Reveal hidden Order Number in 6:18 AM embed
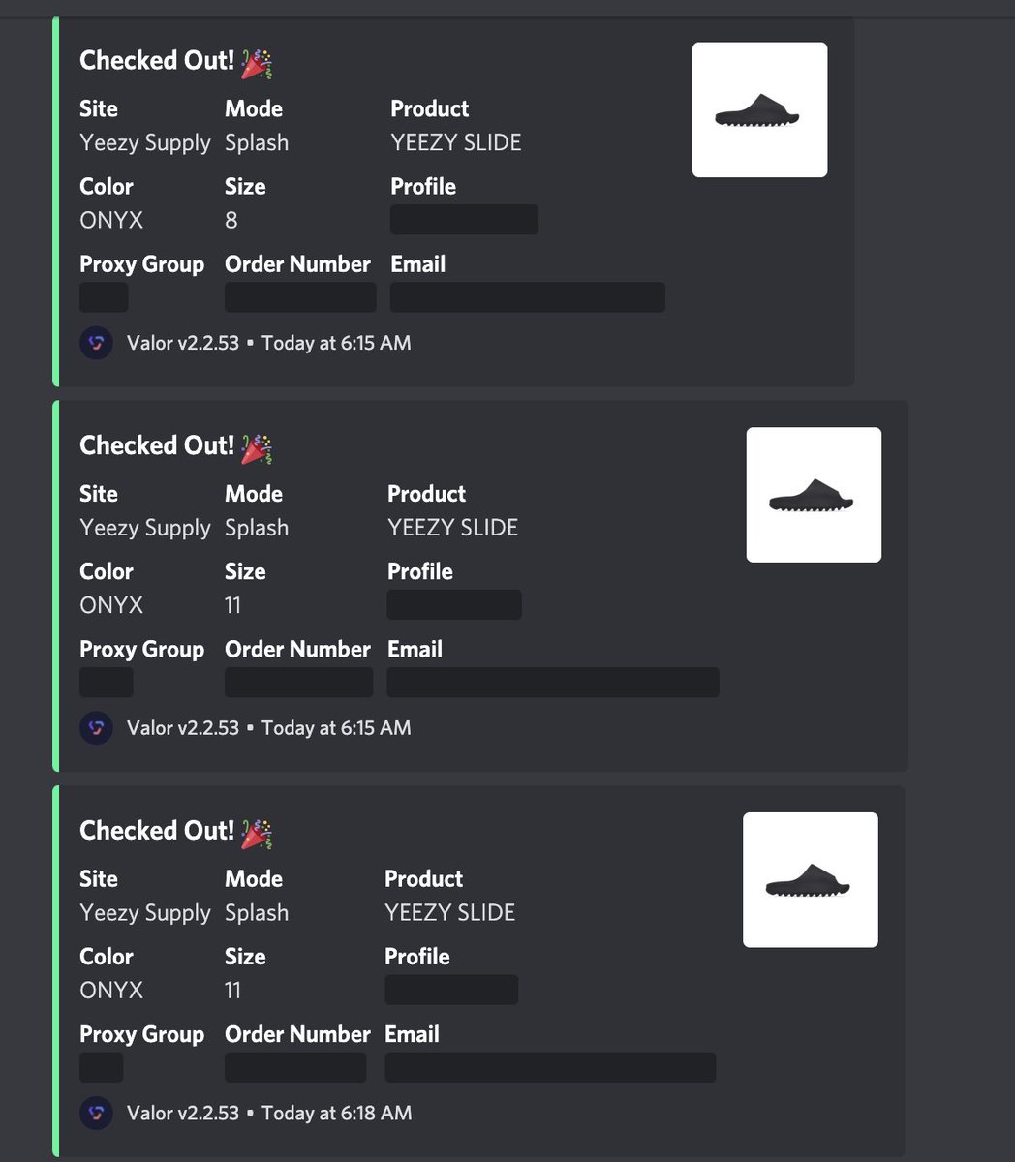Image resolution: width=1015 pixels, height=1162 pixels. click(295, 1067)
